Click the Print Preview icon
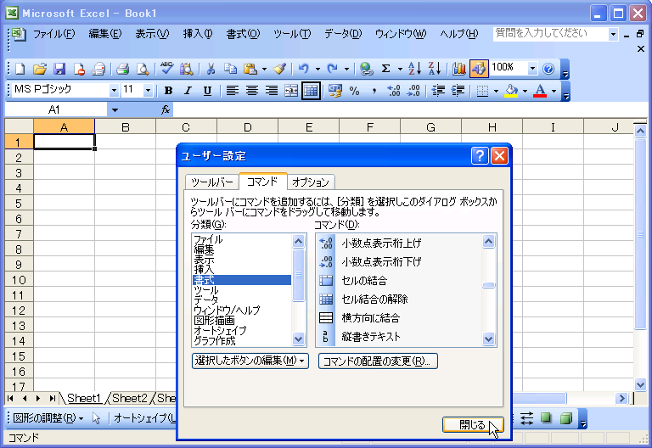The width and height of the screenshot is (652, 448). click(143, 69)
